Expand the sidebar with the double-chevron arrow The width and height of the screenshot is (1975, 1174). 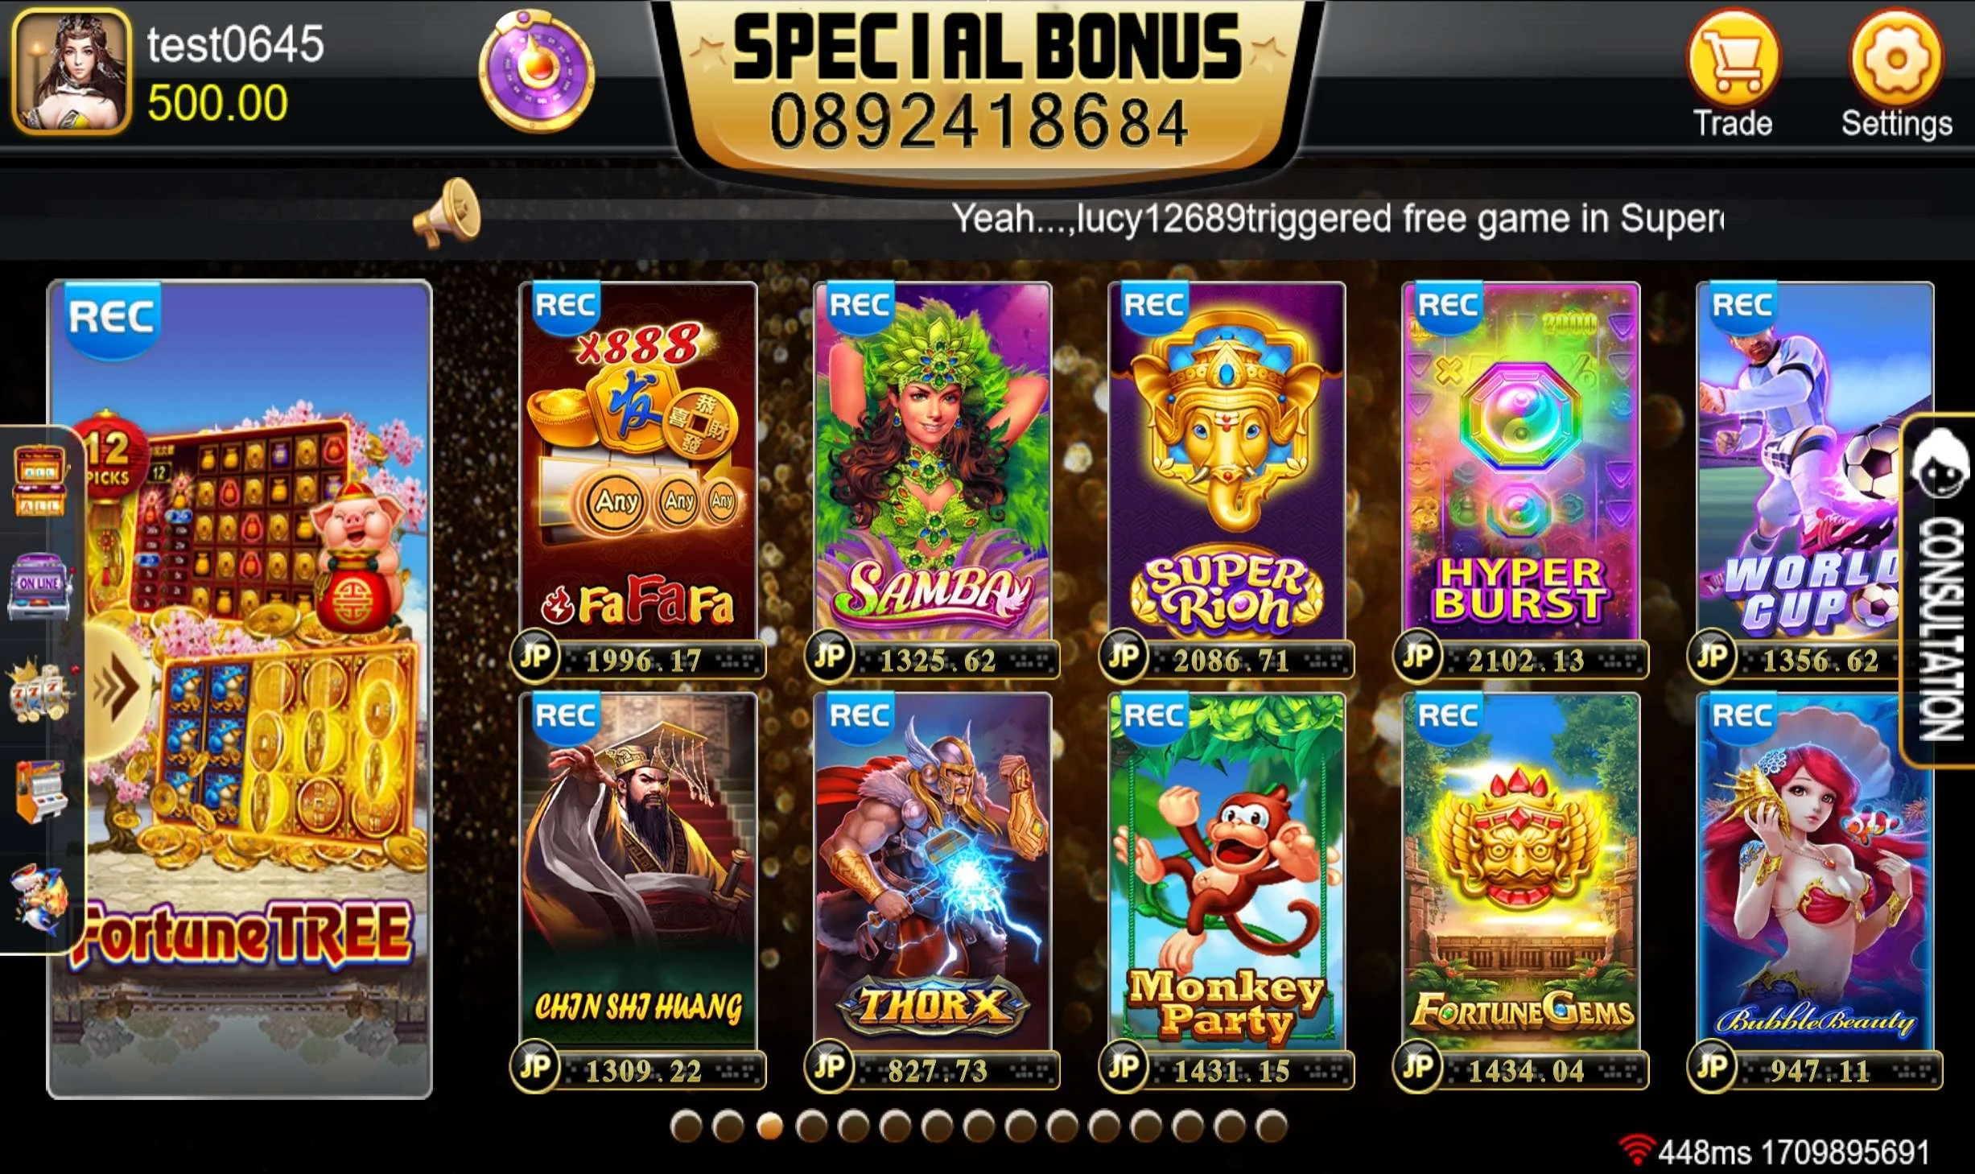coord(117,688)
